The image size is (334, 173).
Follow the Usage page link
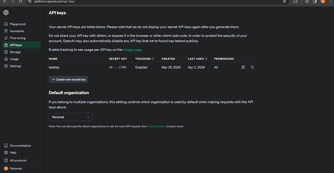click(x=132, y=50)
